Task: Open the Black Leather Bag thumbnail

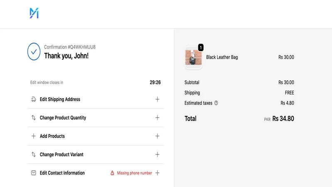Action: [x=193, y=57]
